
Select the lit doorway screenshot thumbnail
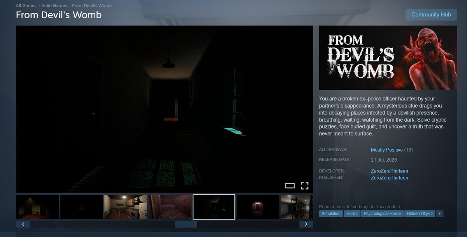(258, 207)
